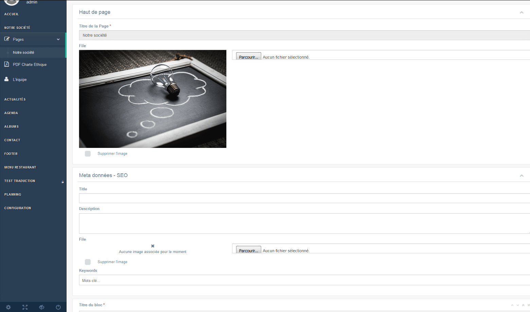Click Parcourir button in SEO section
The image size is (530, 312).
pos(248,250)
